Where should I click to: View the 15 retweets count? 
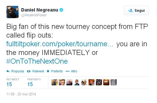9,84
